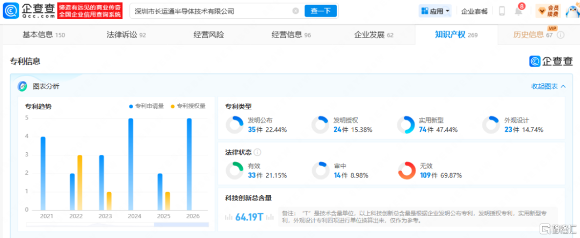Click the 14件 审中 count

point(341,175)
